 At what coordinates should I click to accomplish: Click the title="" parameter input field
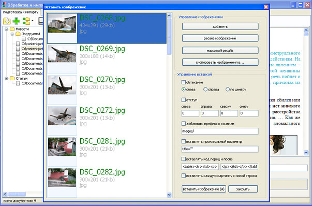[x=220, y=149]
